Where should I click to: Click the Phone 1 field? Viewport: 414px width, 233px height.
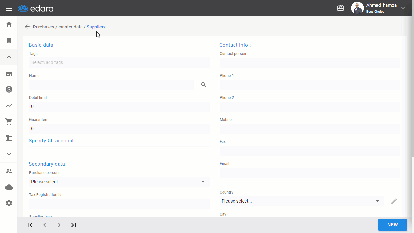pos(310,84)
